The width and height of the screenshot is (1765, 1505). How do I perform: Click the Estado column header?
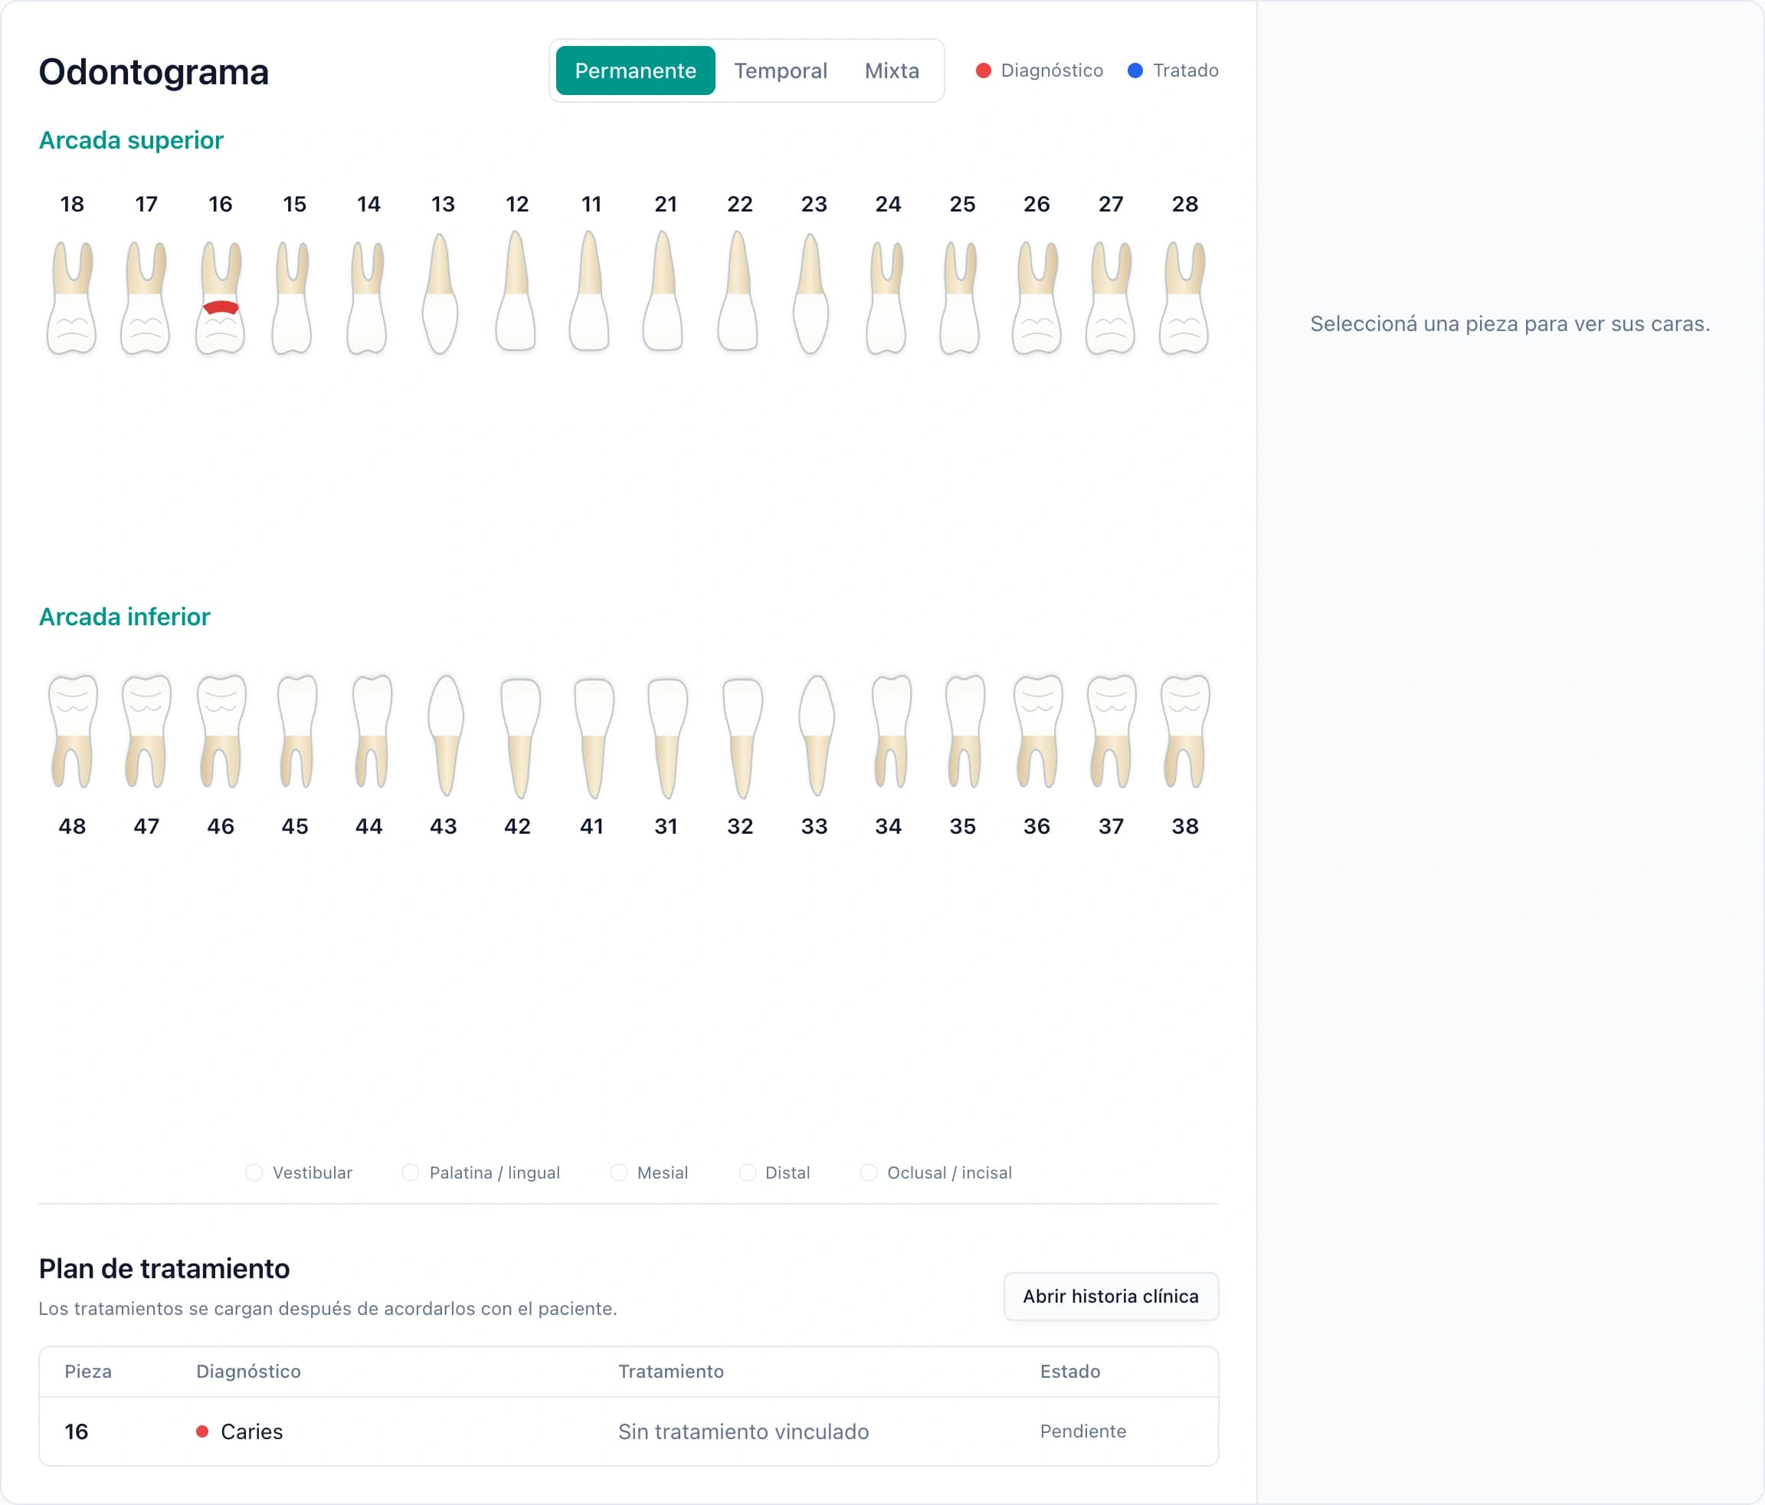pos(1070,1371)
